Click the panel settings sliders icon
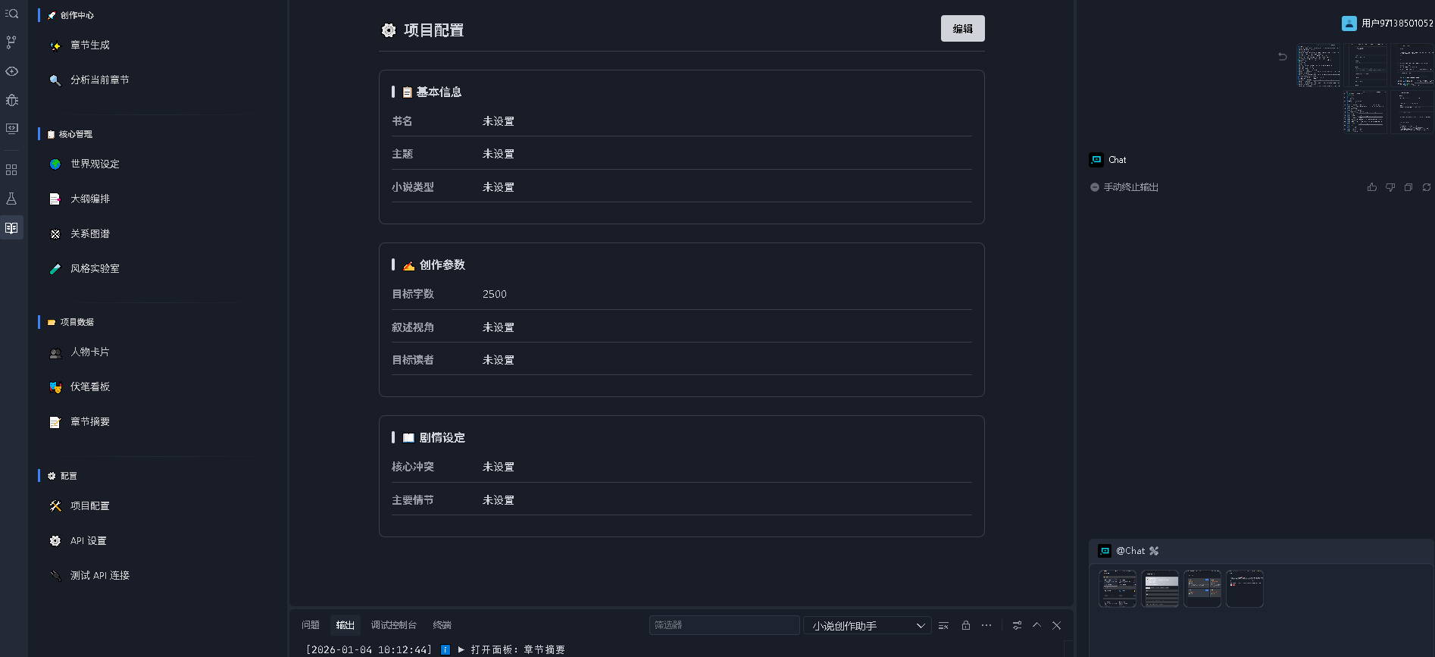Screen dimensions: 1435x657 coord(1017,625)
